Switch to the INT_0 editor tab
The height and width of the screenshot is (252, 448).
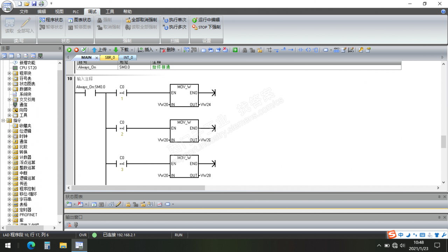click(128, 57)
